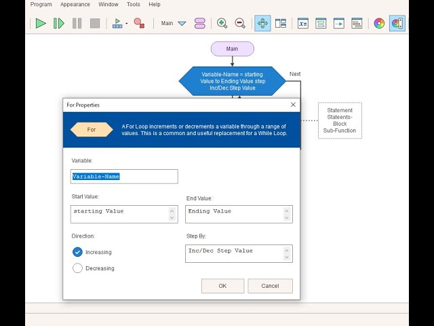Expand the Main function dropdown
Image resolution: width=434 pixels, height=326 pixels.
click(x=182, y=23)
